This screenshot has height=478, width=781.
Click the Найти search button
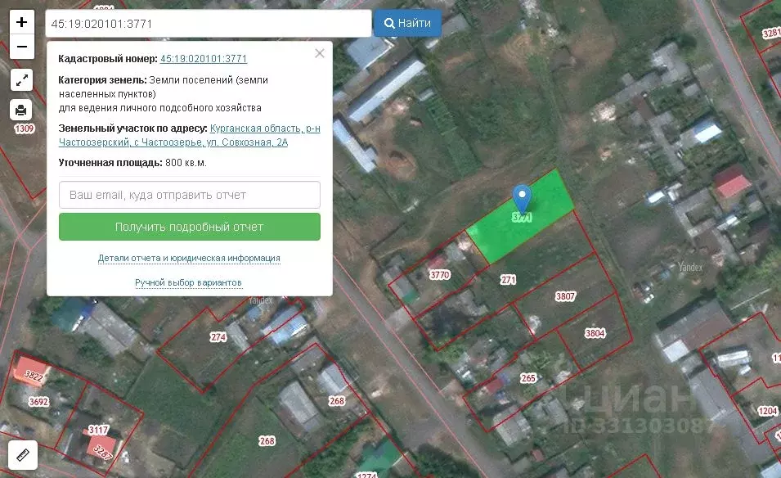coord(407,23)
